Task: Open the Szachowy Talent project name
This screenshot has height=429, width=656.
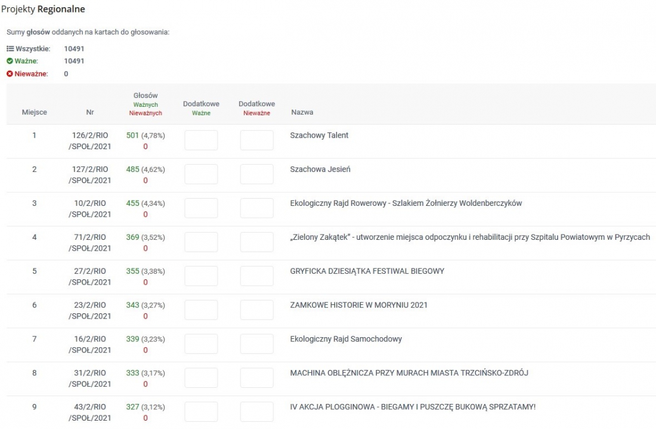Action: click(319, 135)
